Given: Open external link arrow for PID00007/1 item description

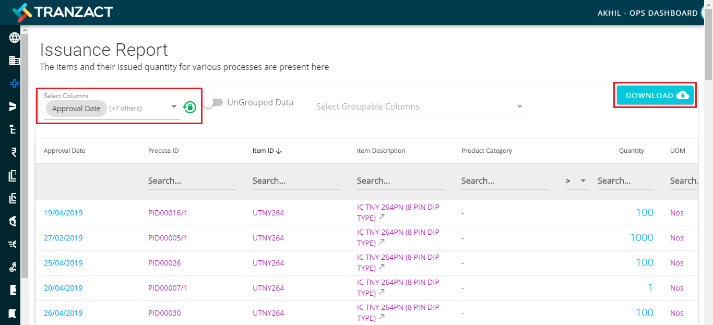Looking at the screenshot, I should [382, 292].
